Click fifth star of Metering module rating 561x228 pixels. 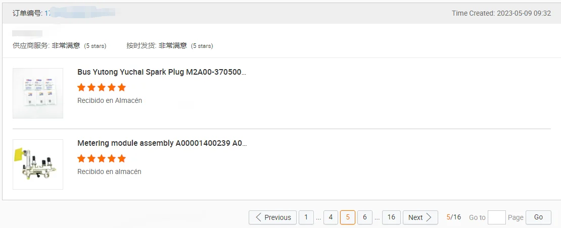(x=122, y=158)
